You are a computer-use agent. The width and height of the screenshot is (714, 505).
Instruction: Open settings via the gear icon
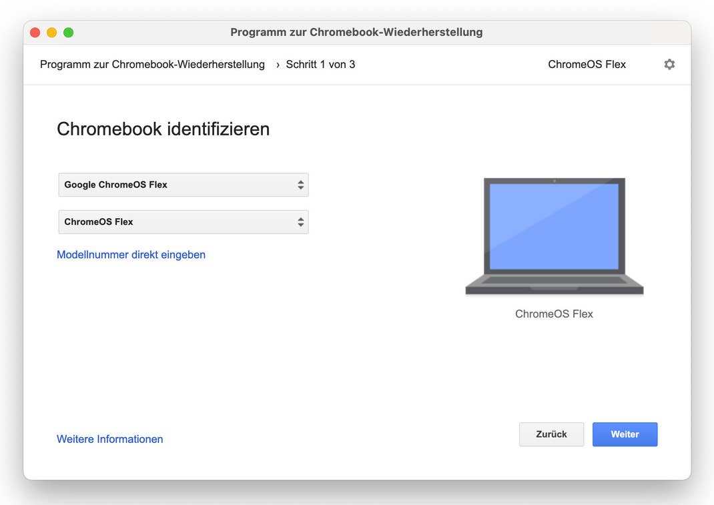669,64
